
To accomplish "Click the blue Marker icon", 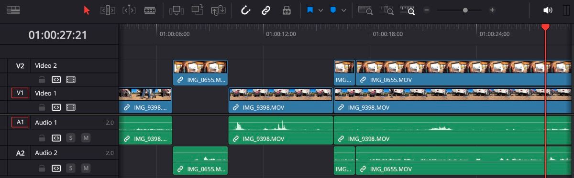I will coord(333,10).
